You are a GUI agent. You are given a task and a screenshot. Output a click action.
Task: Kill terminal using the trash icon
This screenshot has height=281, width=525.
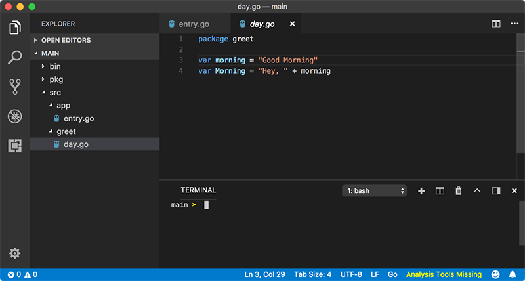(x=459, y=191)
